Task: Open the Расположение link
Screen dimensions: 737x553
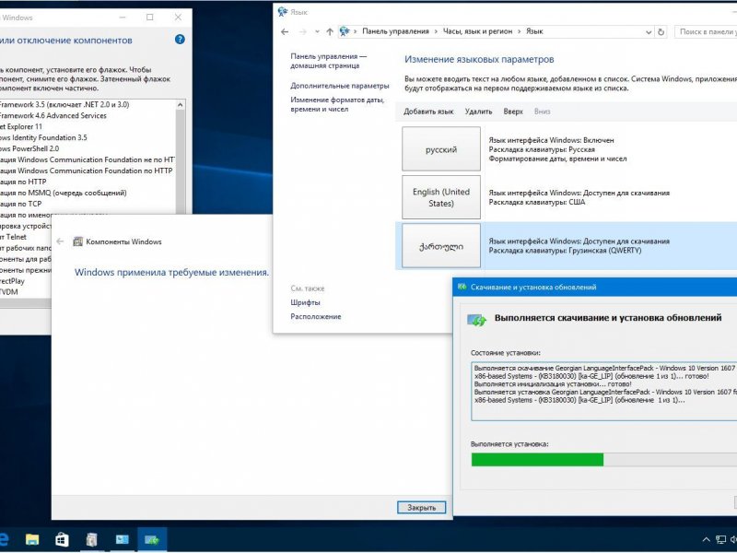Action: pos(315,316)
